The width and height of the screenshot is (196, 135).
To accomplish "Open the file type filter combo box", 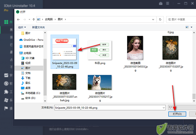I will [x=182, y=108].
